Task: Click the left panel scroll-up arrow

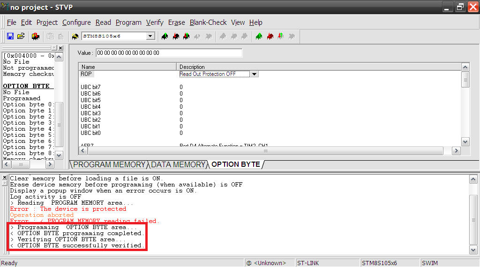Action: tap(59, 57)
